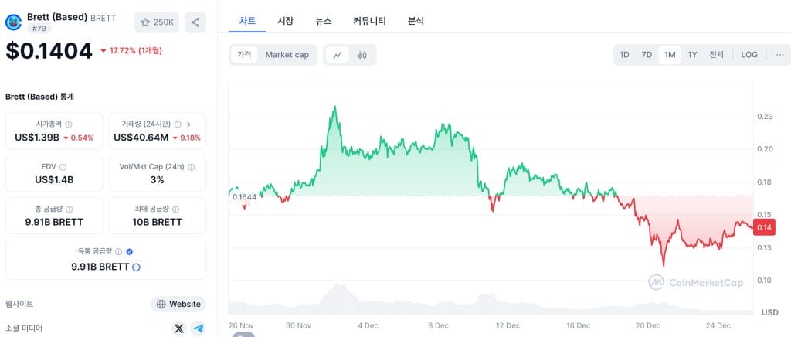Open the Website link button
Screen dimensions: 791x337
pyautogui.click(x=178, y=305)
